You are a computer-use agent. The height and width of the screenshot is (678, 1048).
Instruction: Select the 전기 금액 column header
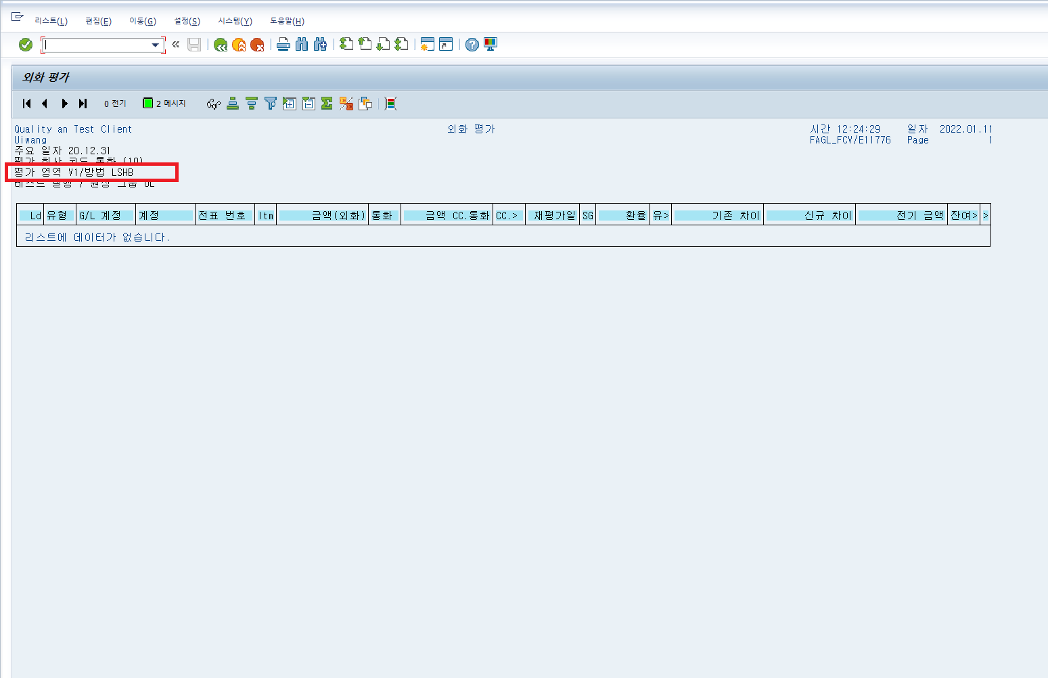[x=902, y=216]
